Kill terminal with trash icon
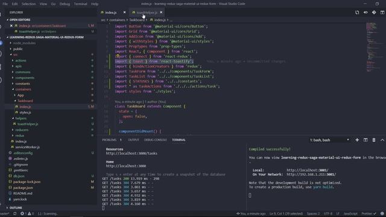 coord(374,140)
